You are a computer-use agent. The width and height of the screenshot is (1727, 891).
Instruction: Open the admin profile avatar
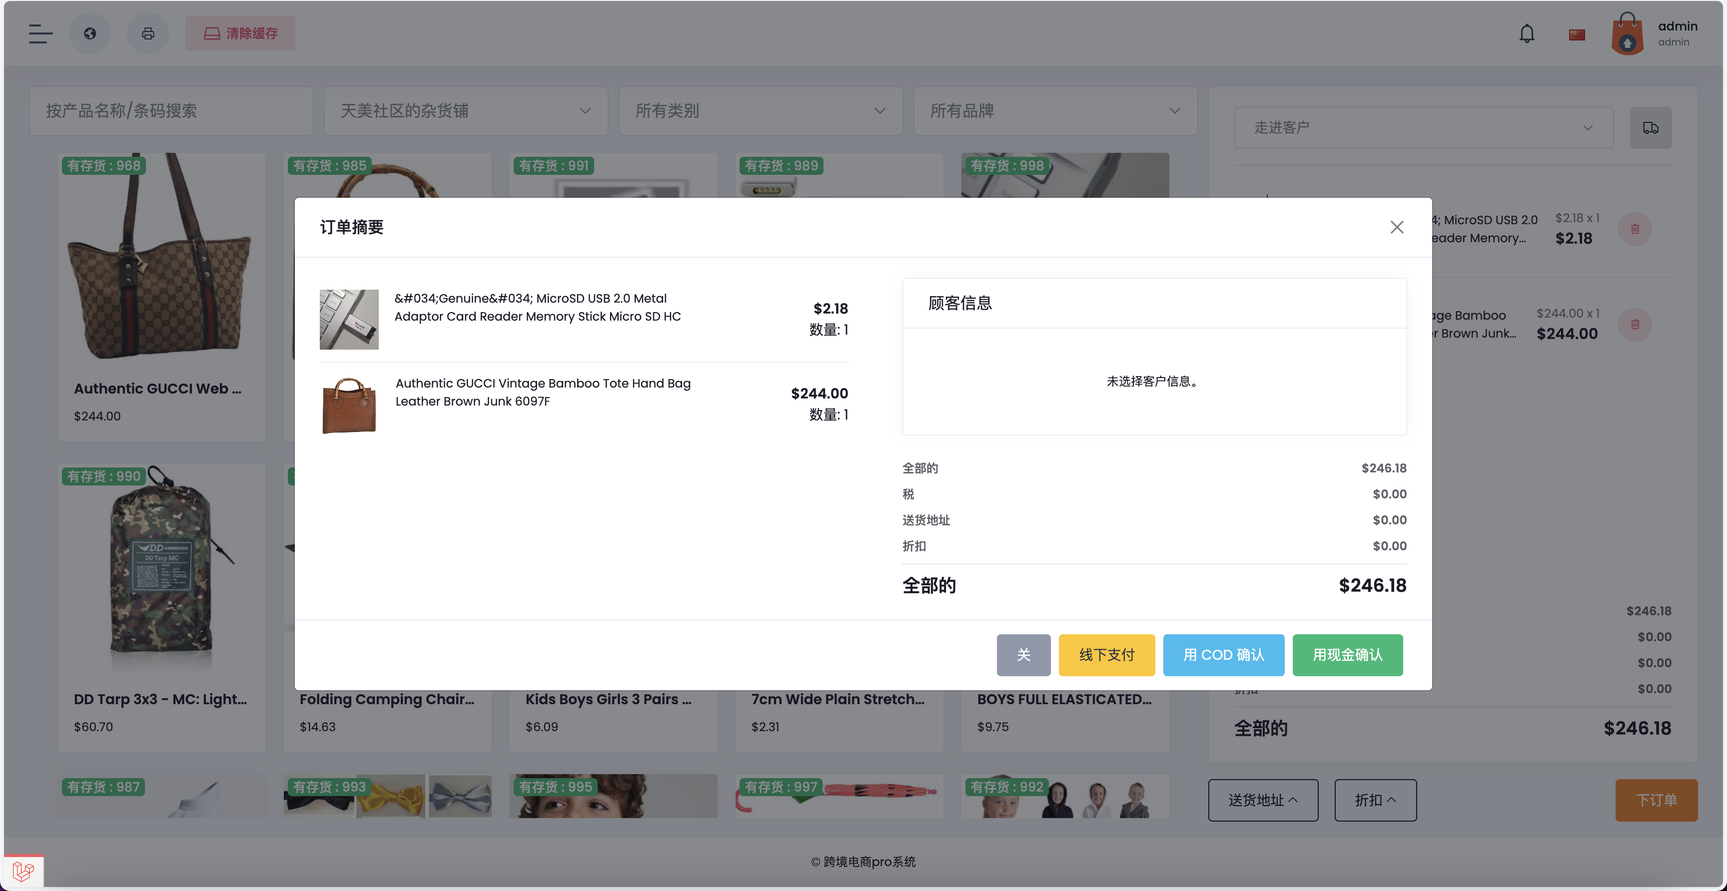1628,33
